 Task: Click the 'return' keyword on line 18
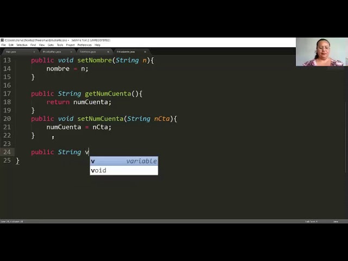tap(58, 102)
